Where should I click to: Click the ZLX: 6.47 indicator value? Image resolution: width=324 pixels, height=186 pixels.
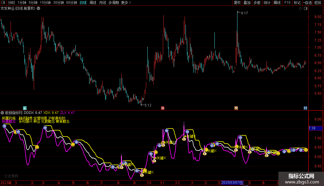coord(67,113)
